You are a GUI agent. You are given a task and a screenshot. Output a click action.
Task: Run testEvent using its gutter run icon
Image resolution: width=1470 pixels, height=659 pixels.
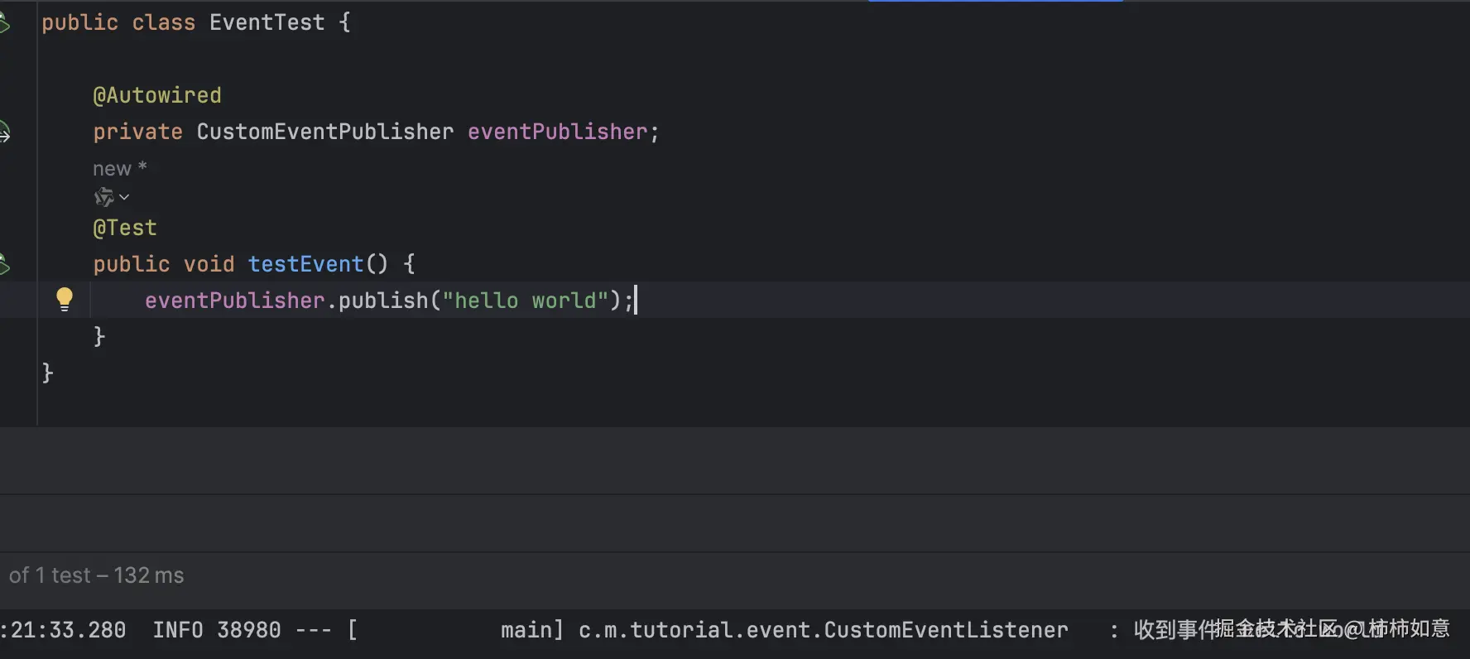(4, 264)
